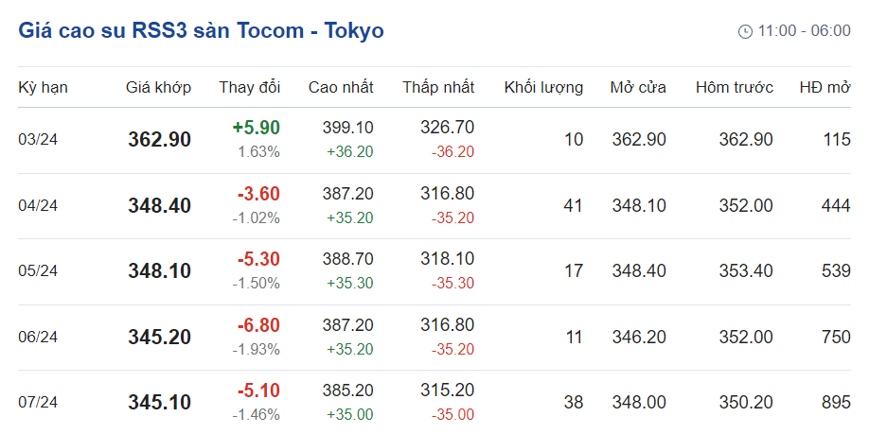Click the 345.10 matched price for 07/24
Viewport: 887px width, 434px height.
(159, 403)
